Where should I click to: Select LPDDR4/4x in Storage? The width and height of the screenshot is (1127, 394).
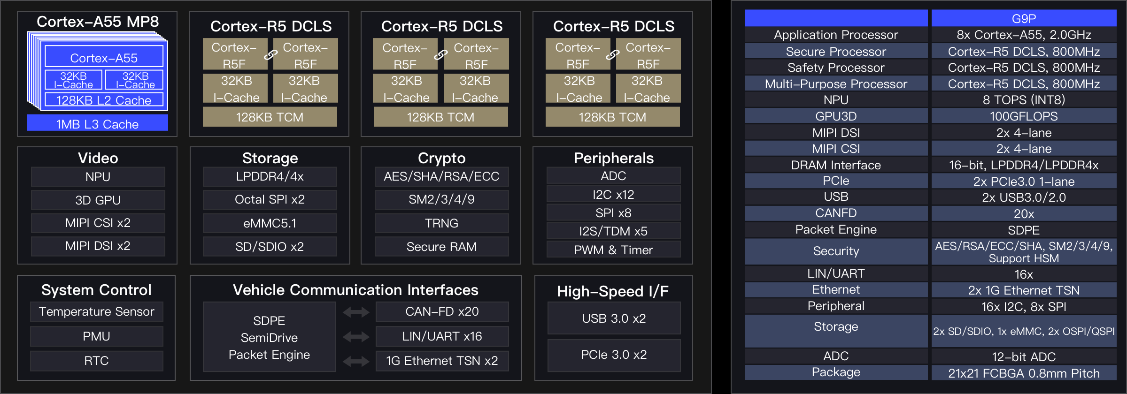[270, 177]
